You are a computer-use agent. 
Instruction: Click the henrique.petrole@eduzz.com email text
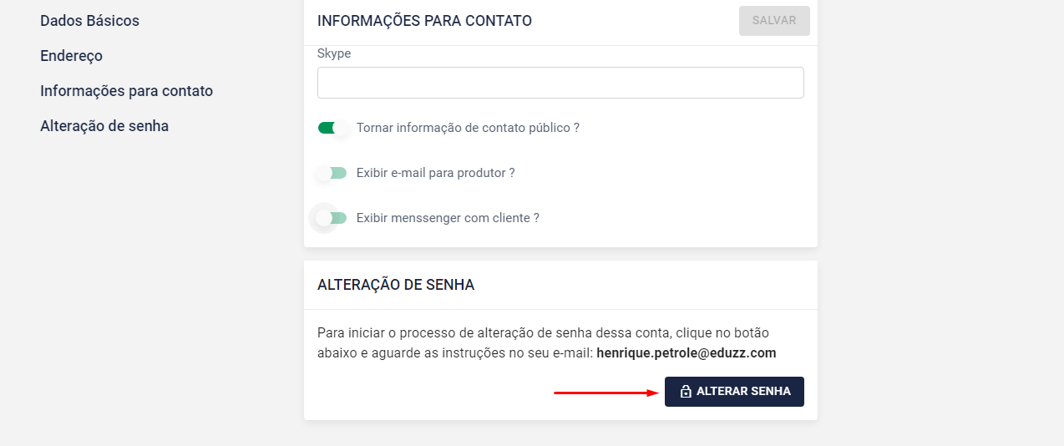coord(686,353)
